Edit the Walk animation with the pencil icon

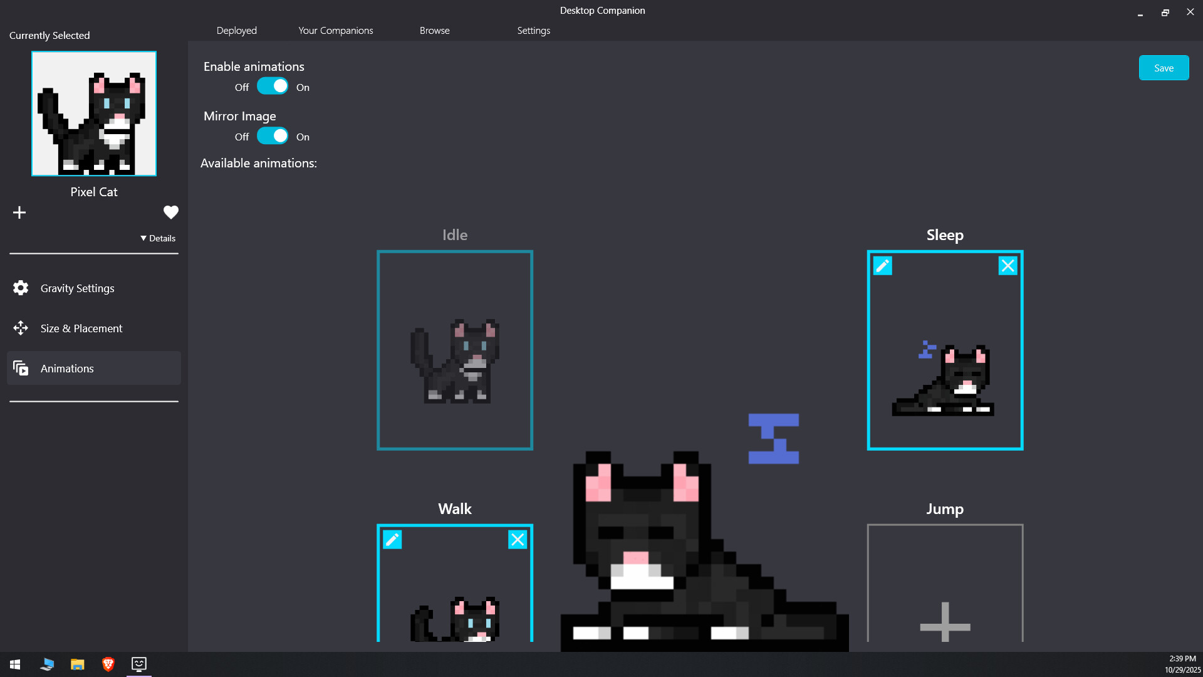point(392,539)
